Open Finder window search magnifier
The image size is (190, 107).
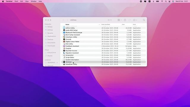144,20
